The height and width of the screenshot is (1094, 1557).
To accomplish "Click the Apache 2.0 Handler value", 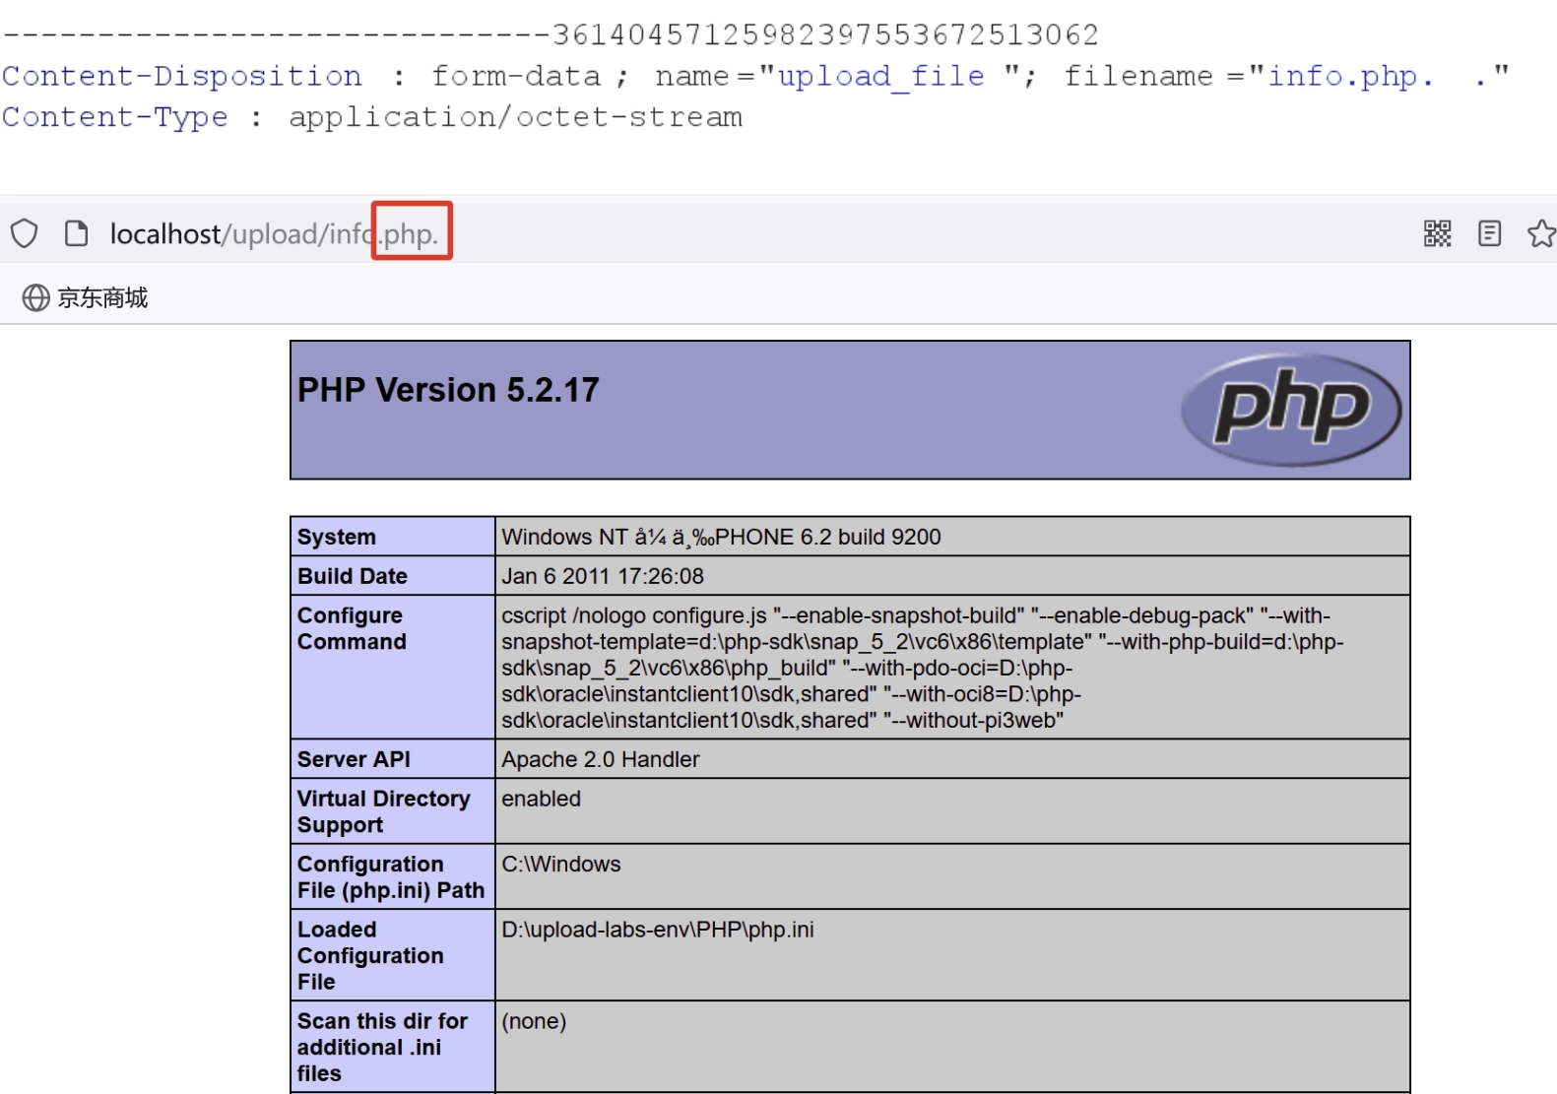I will (601, 759).
